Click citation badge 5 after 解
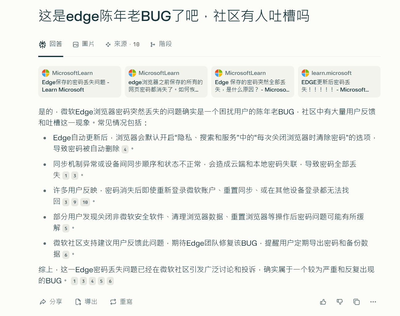Screen dimensions: 400x316 (66, 228)
